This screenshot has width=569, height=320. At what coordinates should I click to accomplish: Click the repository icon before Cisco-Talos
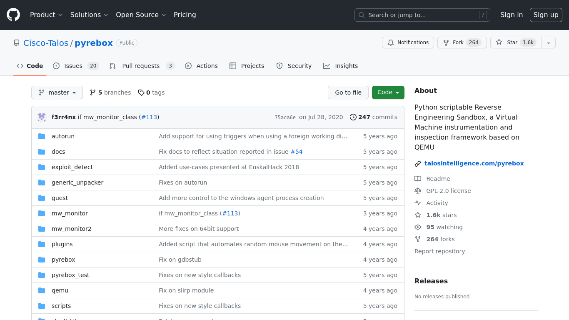17,43
